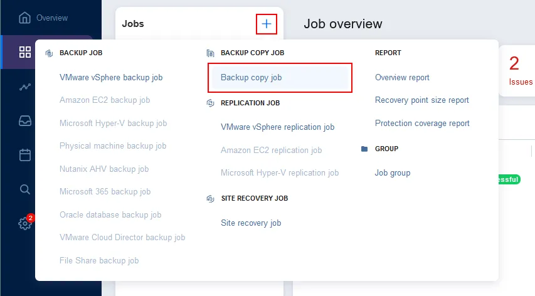Select Protection coverage report
Image resolution: width=535 pixels, height=296 pixels.
[x=422, y=124]
